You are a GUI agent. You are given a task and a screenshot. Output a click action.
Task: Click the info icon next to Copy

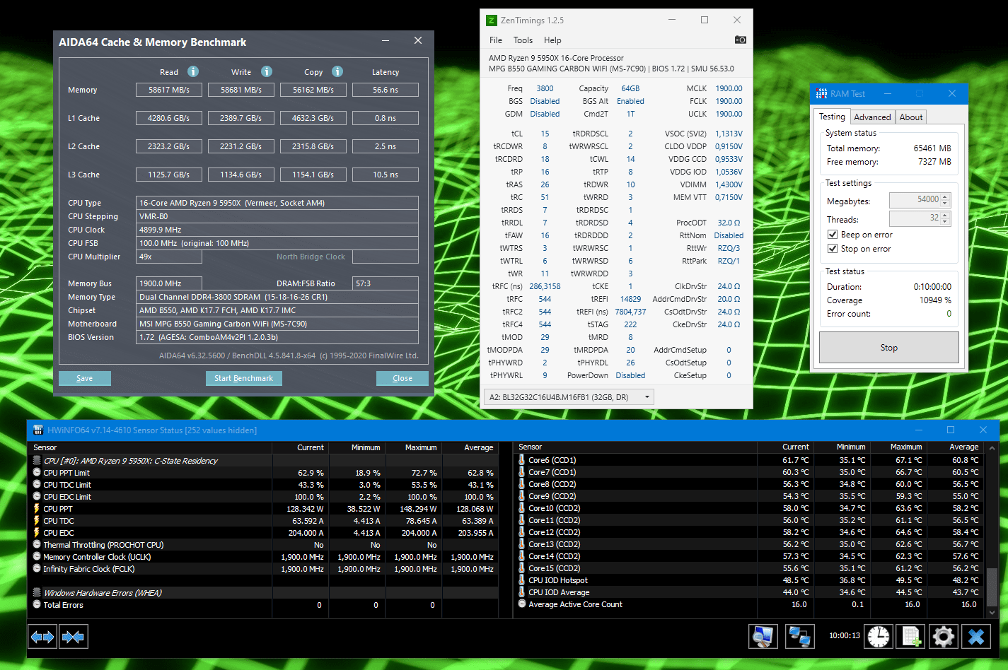[x=337, y=71]
